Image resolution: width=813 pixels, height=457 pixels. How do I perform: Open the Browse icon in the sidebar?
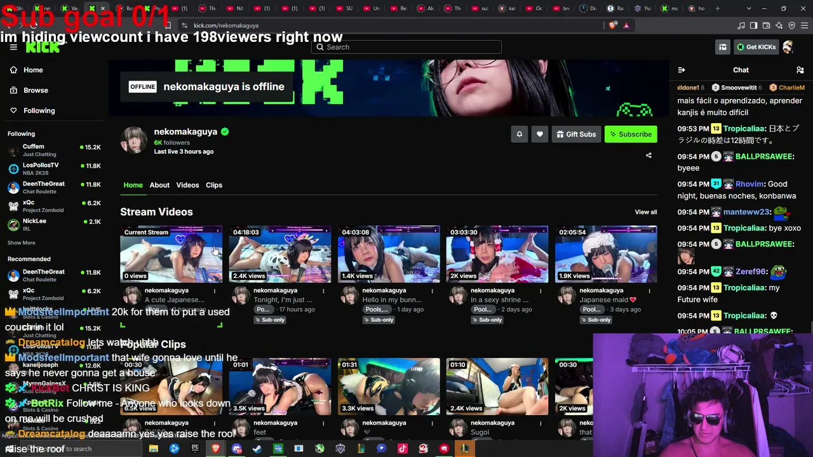coord(13,90)
